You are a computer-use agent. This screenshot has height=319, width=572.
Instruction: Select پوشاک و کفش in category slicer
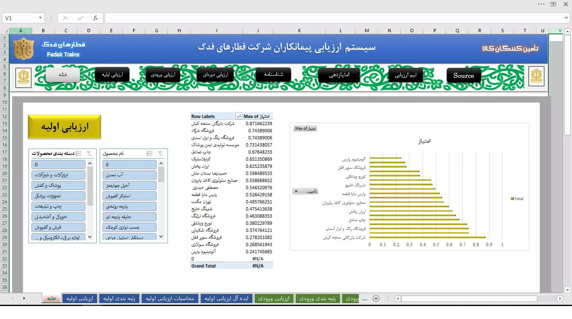click(x=58, y=185)
